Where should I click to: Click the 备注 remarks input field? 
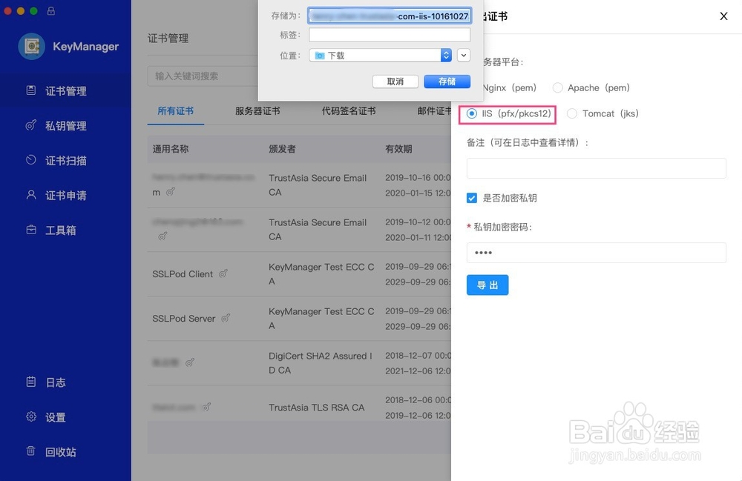pos(597,168)
